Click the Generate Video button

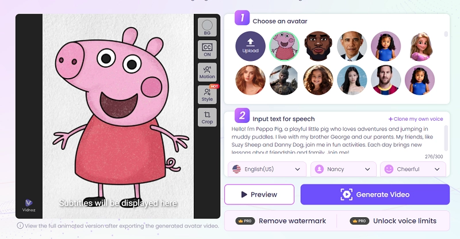coord(375,194)
